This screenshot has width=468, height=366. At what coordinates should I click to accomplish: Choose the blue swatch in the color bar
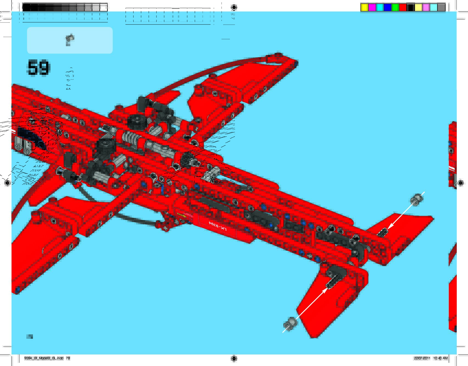tap(387, 7)
